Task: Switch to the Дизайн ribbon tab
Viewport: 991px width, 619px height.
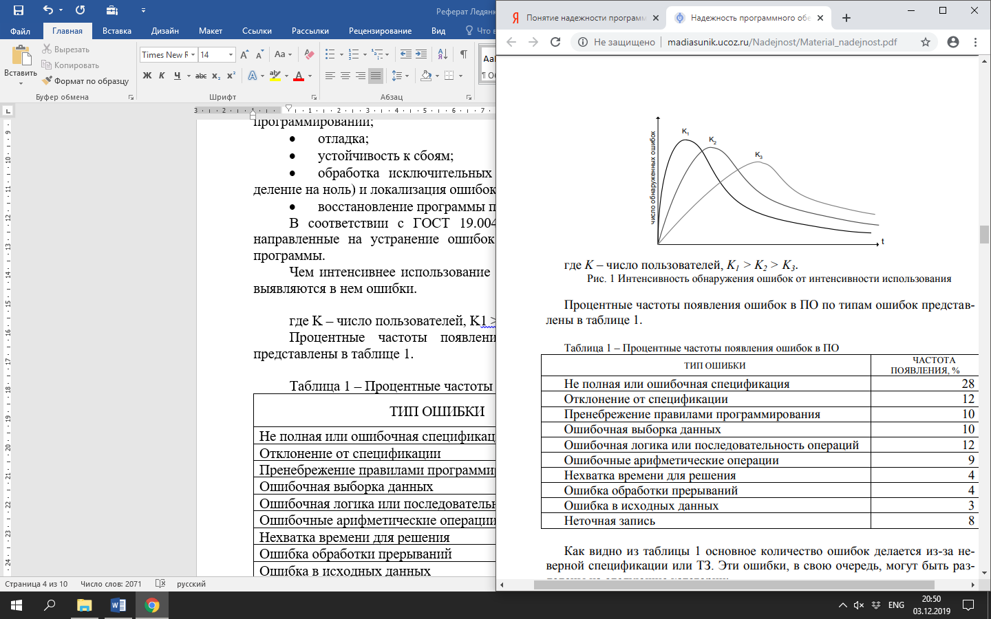Action: [165, 31]
